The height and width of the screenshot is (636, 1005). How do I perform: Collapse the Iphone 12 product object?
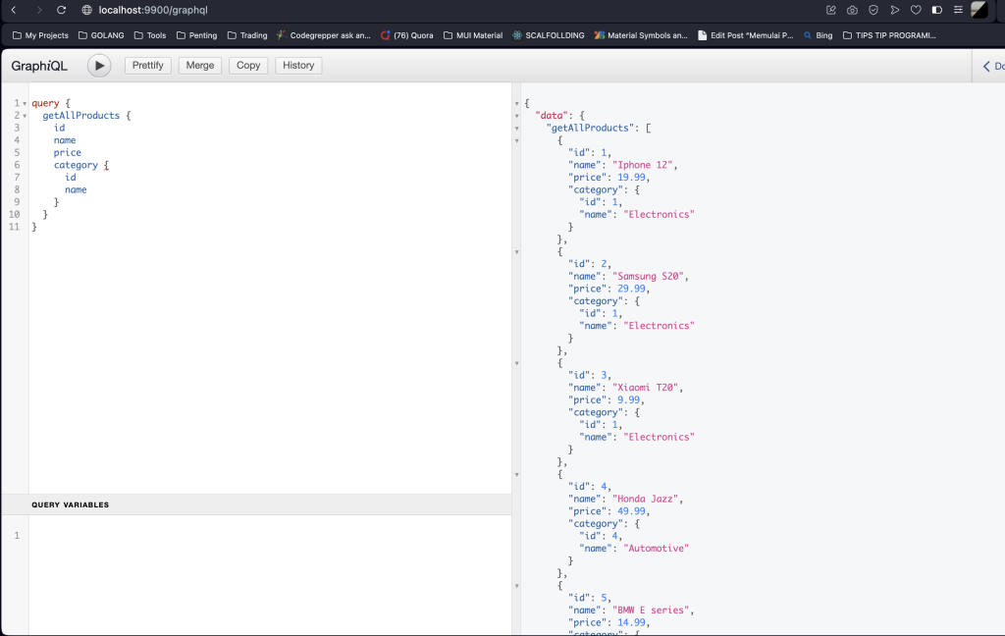[x=517, y=140]
